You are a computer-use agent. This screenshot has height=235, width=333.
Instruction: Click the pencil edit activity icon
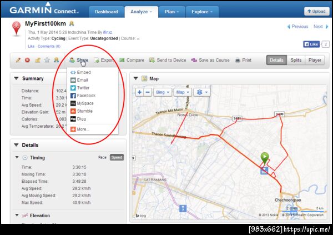[18, 60]
